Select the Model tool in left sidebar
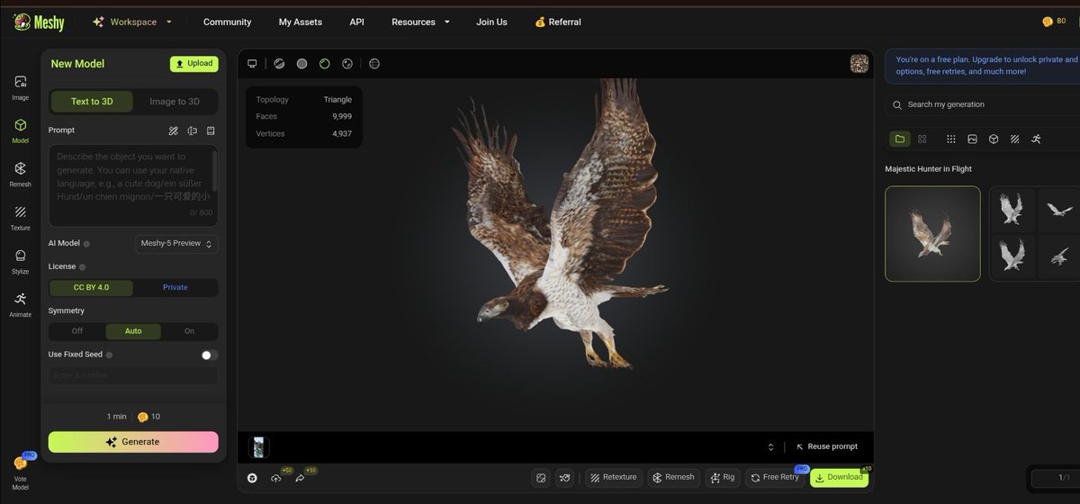1080x504 pixels. coord(20,130)
